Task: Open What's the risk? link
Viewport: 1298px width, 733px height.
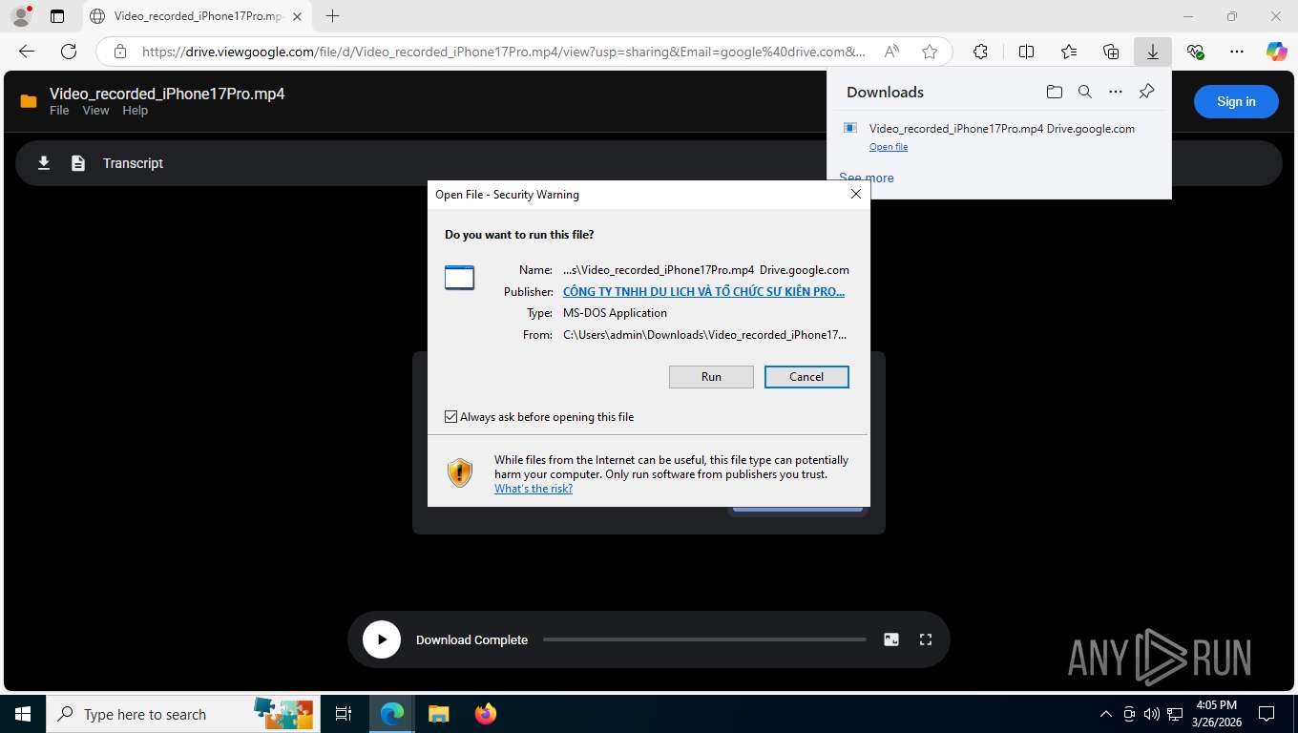Action: click(534, 489)
